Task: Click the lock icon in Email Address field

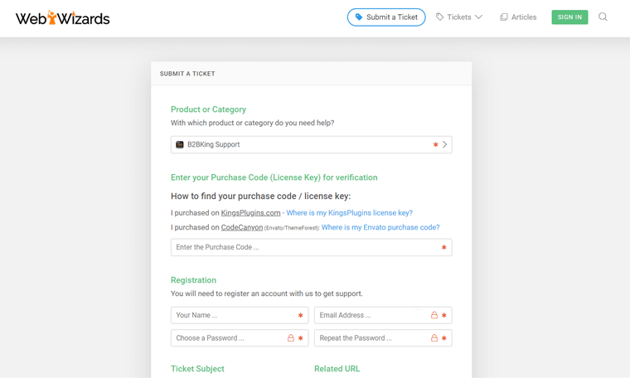Action: coord(434,315)
